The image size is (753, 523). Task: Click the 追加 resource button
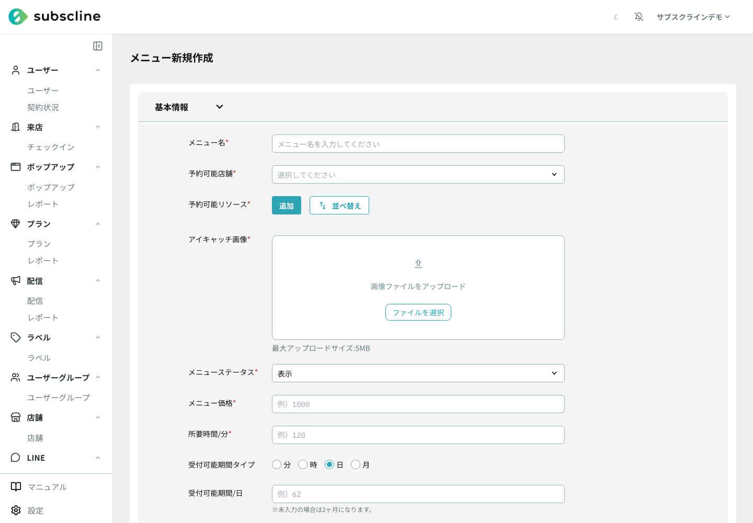[287, 206]
